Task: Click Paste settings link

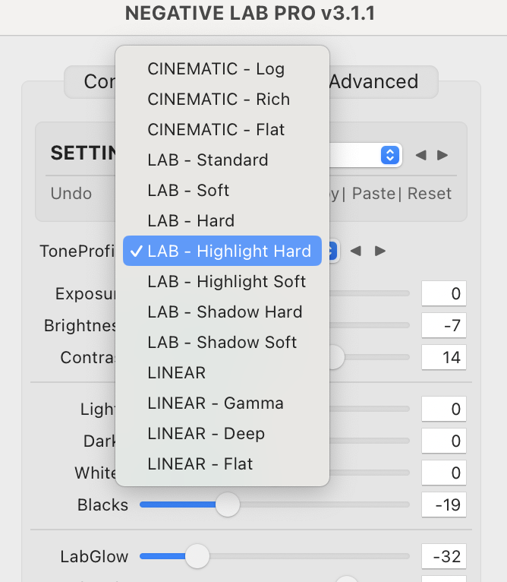Action: point(373,194)
